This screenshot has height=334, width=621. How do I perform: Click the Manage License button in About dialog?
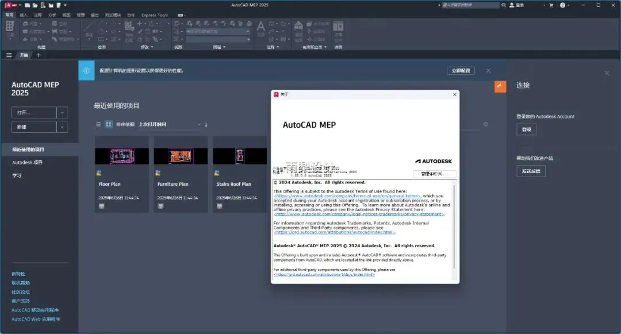point(435,174)
